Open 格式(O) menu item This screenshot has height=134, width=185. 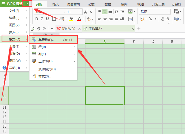point(15,39)
